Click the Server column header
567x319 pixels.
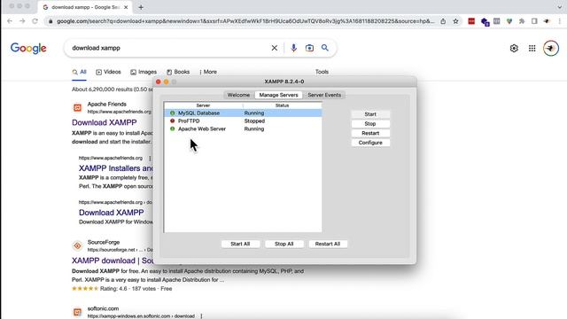[203, 105]
